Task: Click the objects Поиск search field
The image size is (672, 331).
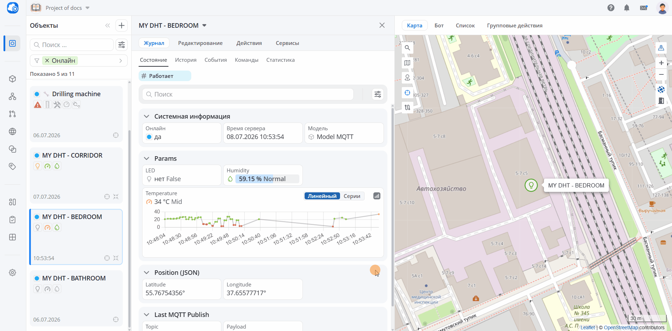Action: 72,45
